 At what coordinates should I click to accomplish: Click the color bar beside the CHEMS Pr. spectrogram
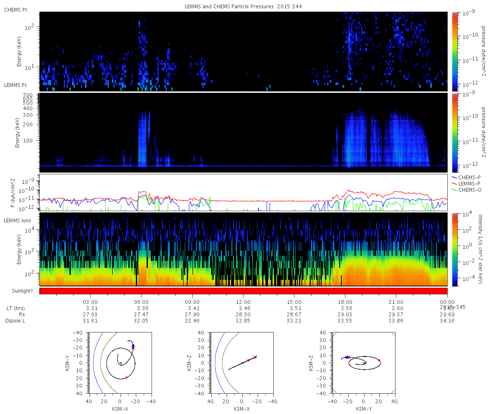coord(455,51)
